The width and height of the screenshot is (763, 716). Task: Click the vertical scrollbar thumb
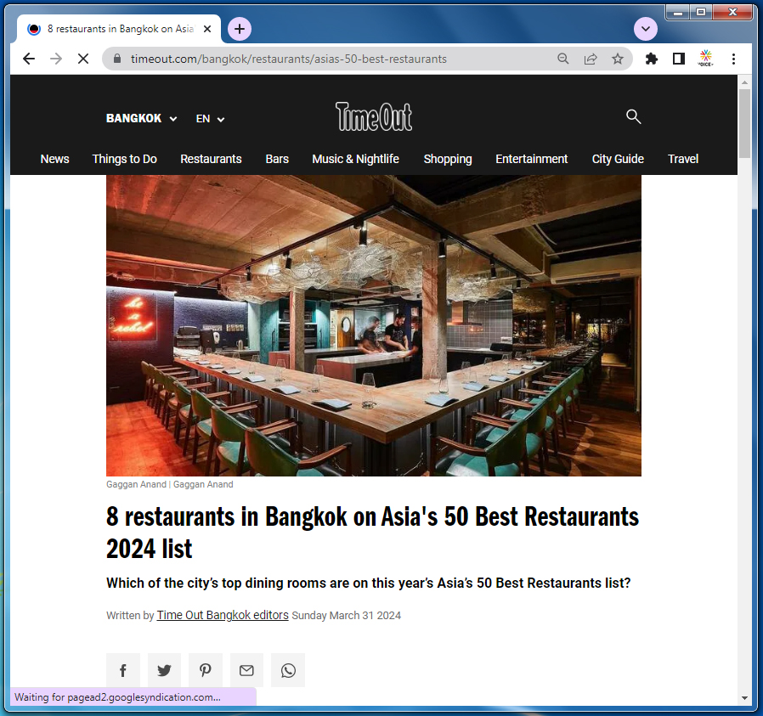click(x=744, y=123)
